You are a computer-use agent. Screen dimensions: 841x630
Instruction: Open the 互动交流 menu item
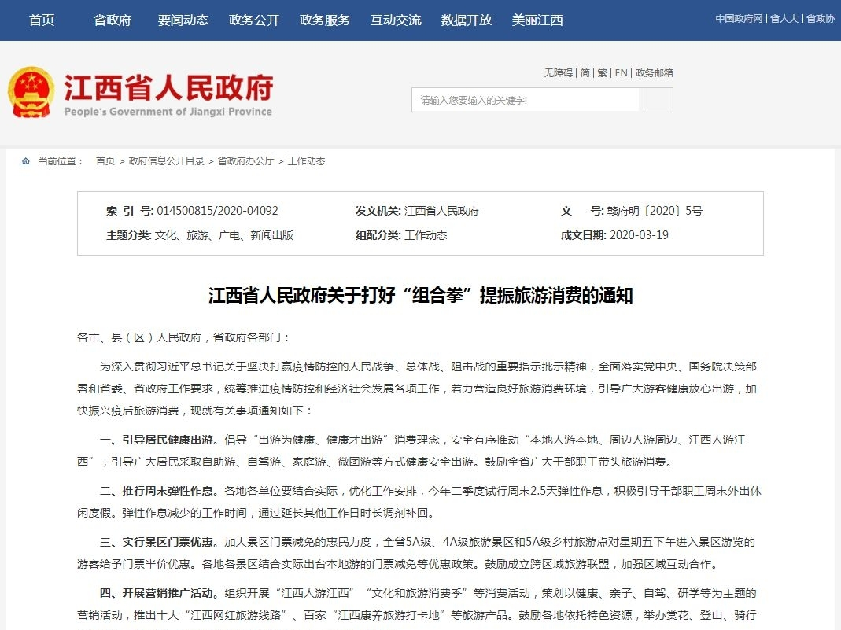[396, 20]
